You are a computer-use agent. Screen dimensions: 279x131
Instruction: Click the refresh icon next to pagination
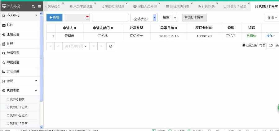pyautogui.click(x=111, y=46)
